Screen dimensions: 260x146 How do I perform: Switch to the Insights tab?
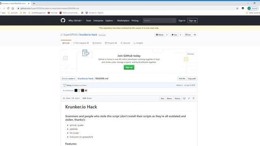[x=138, y=43]
